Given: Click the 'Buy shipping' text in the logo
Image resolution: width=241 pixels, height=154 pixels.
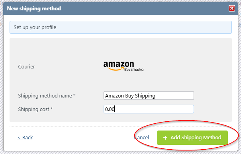Looking at the screenshot, I should [x=134, y=70].
